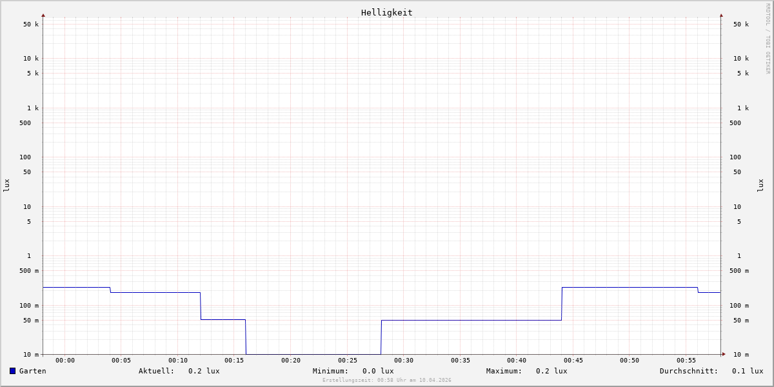Click the "Garten" legend label
This screenshot has height=387, width=774.
pyautogui.click(x=33, y=371)
